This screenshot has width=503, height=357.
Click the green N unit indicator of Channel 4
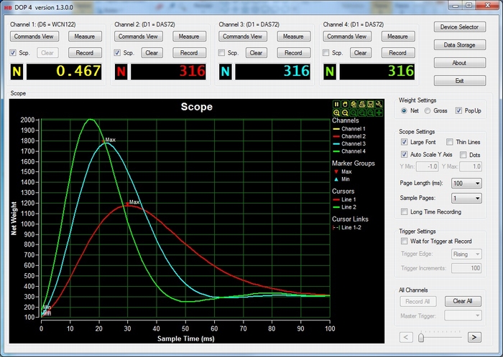tap(330, 72)
